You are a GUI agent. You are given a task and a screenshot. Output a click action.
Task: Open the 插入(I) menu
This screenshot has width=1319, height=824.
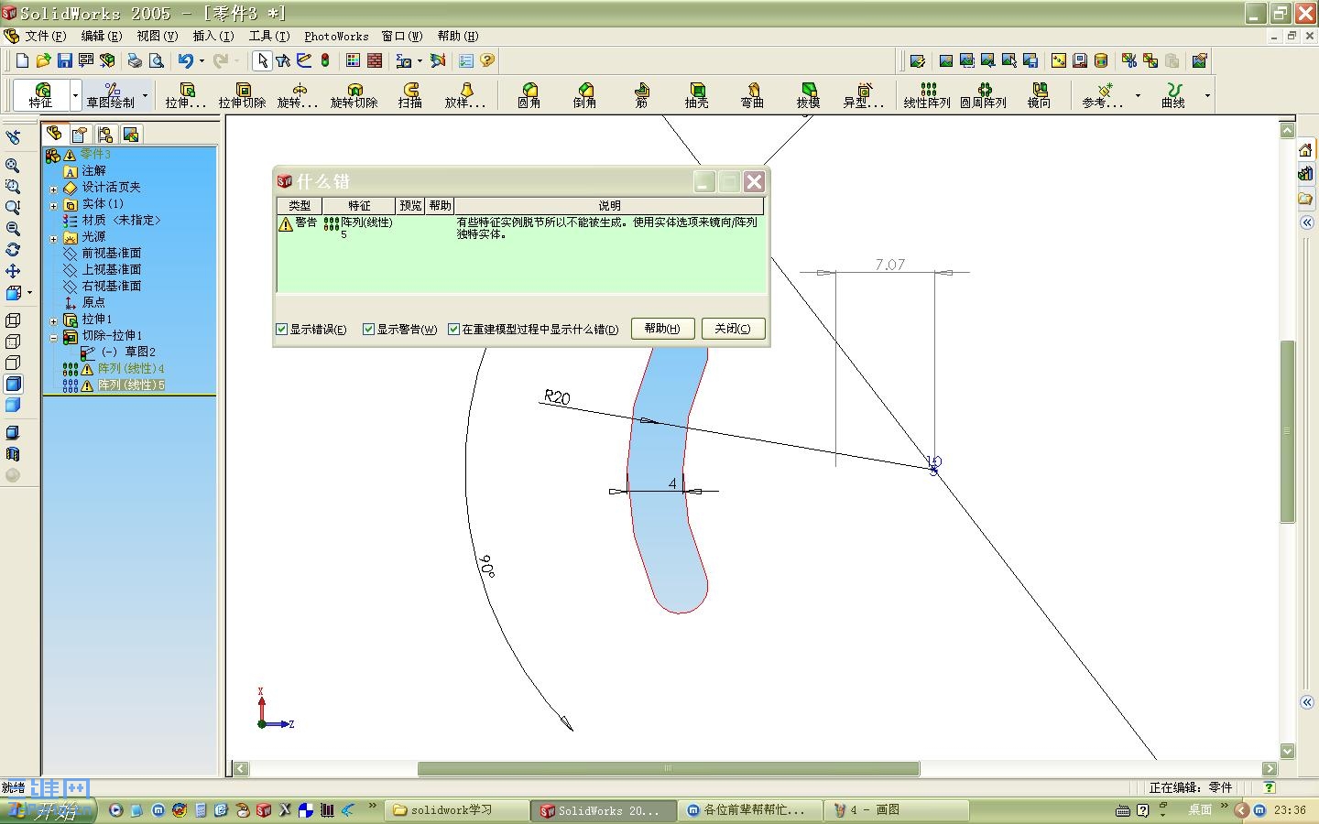click(x=213, y=36)
